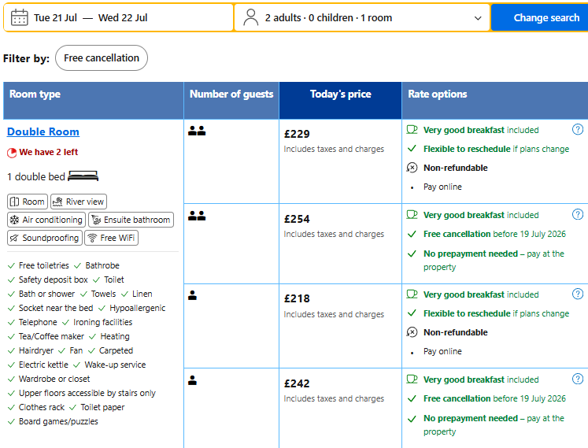
Task: Click Hypoallergenic amenity
Action: [x=137, y=308]
